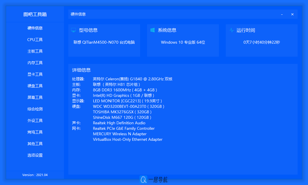Screen dimensions: 308x185
Task: Open 硬盘工具 disk tools
Action: (35, 86)
